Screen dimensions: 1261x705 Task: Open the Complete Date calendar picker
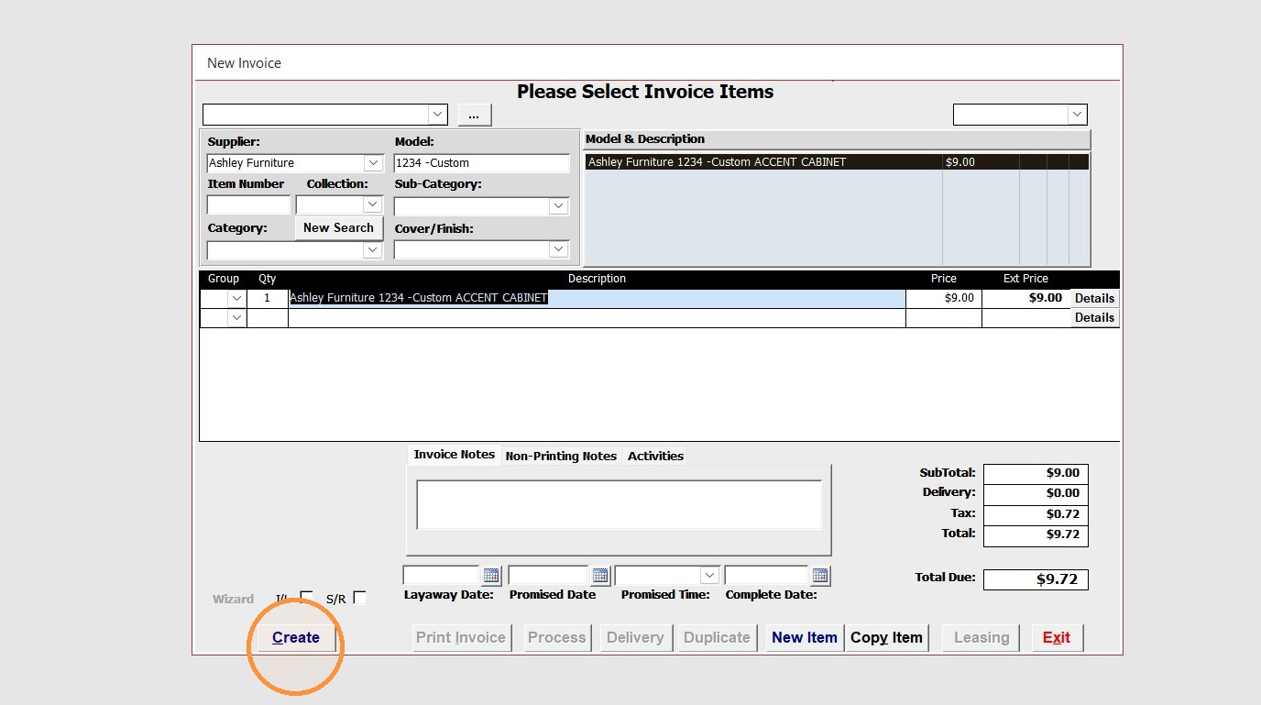(820, 576)
